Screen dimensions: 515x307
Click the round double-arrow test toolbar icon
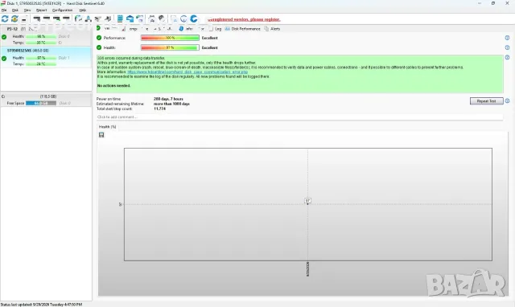pyautogui.click(x=78, y=18)
